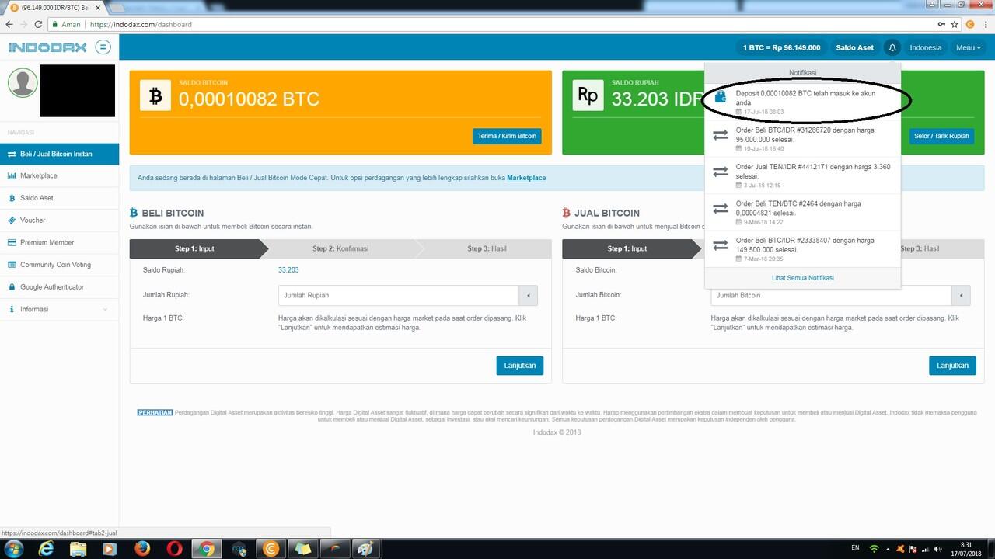995x559 pixels.
Task: Click the browser reload icon
Action: click(x=38, y=24)
